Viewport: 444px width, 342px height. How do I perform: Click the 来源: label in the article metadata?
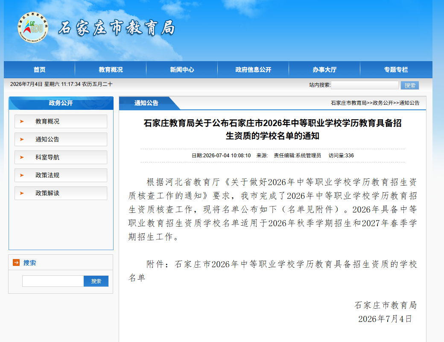pyautogui.click(x=262, y=156)
